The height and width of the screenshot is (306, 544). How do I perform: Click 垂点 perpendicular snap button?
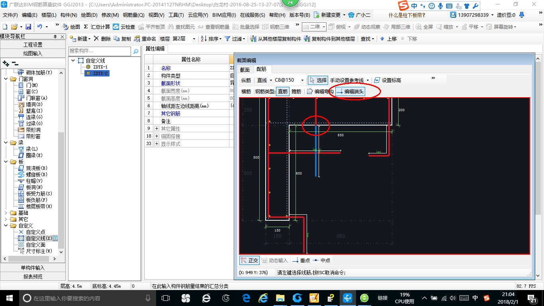click(301, 260)
